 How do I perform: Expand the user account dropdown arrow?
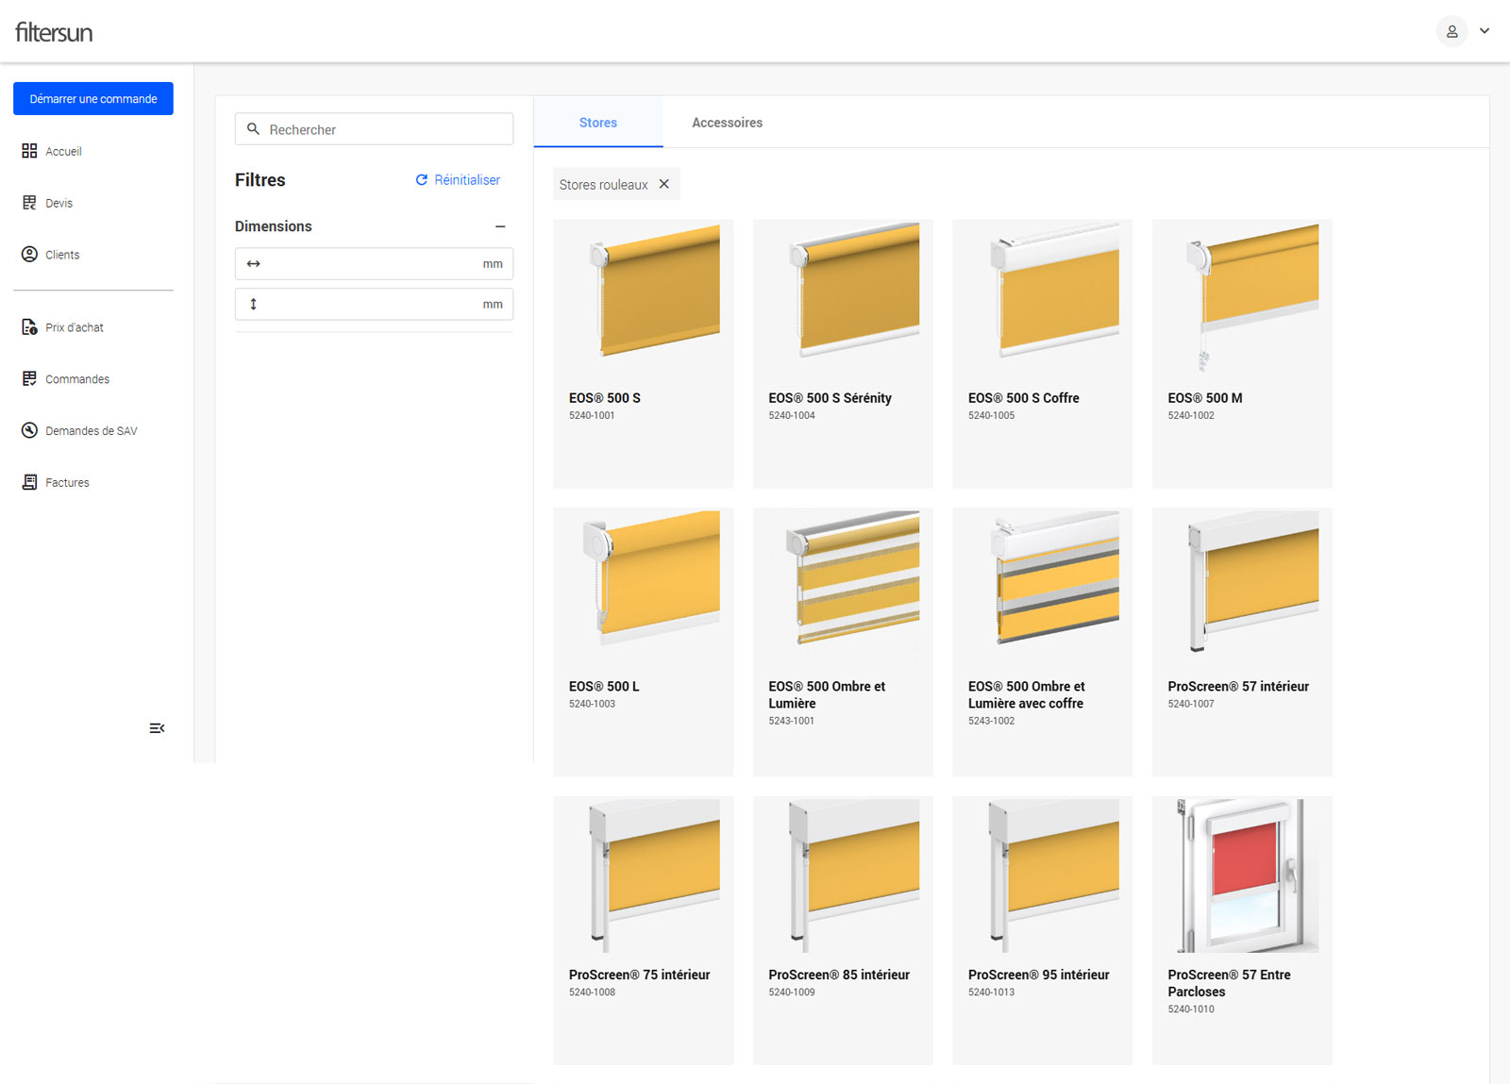pyautogui.click(x=1485, y=31)
